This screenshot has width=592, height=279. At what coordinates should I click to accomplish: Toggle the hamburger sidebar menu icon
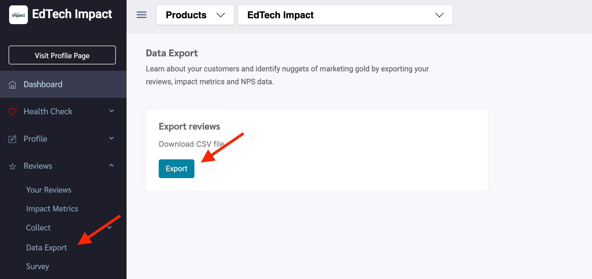click(142, 15)
